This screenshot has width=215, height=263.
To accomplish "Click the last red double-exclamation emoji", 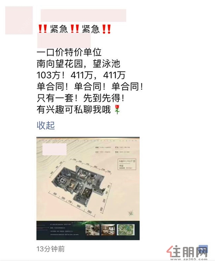I will pos(106,29).
